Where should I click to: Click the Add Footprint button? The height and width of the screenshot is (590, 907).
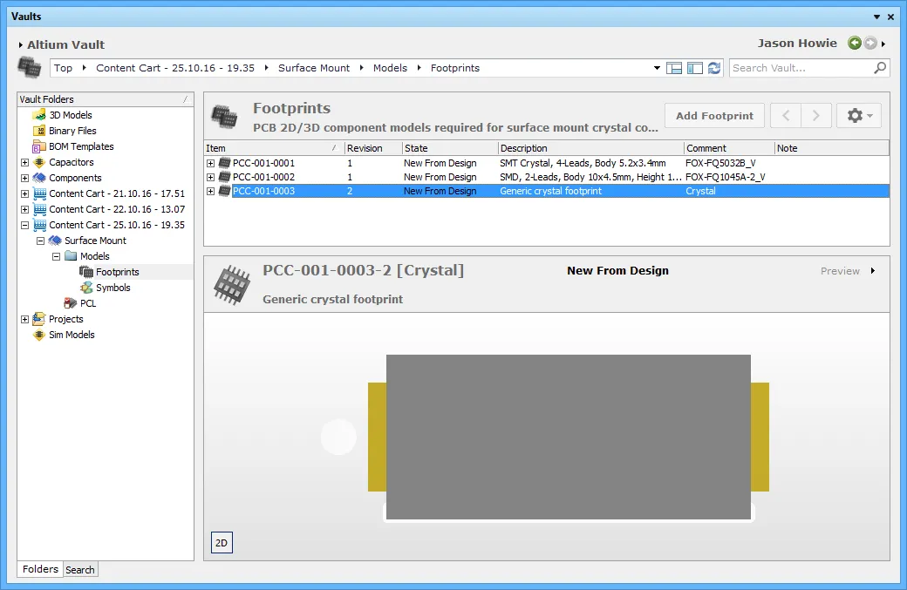(714, 116)
